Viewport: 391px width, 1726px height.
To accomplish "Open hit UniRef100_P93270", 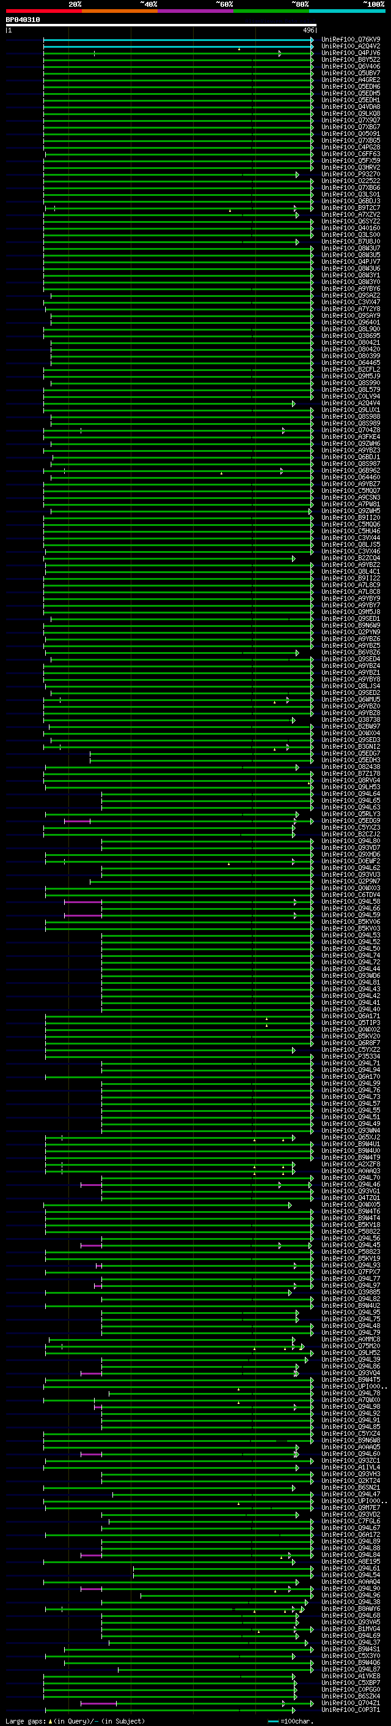I will tap(351, 174).
